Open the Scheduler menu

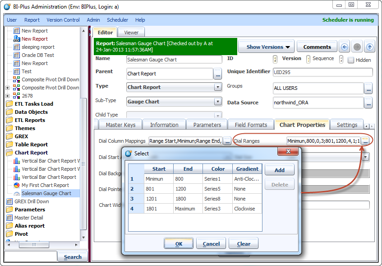(x=117, y=20)
